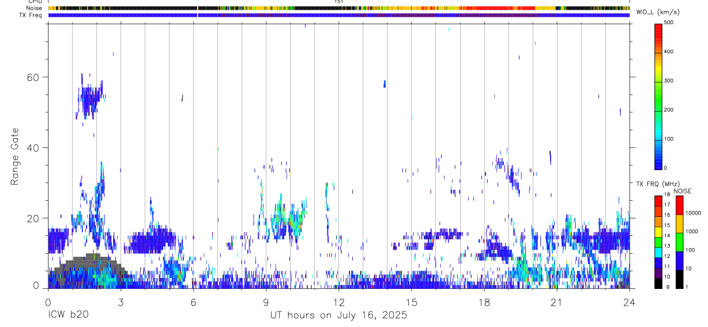The image size is (708, 327).
Task: Click the 1 tick on NOISE scale
Action: pos(687,287)
